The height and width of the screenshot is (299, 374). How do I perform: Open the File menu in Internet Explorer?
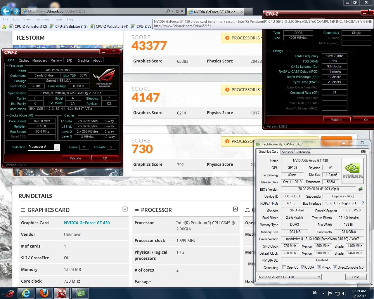click(6, 19)
